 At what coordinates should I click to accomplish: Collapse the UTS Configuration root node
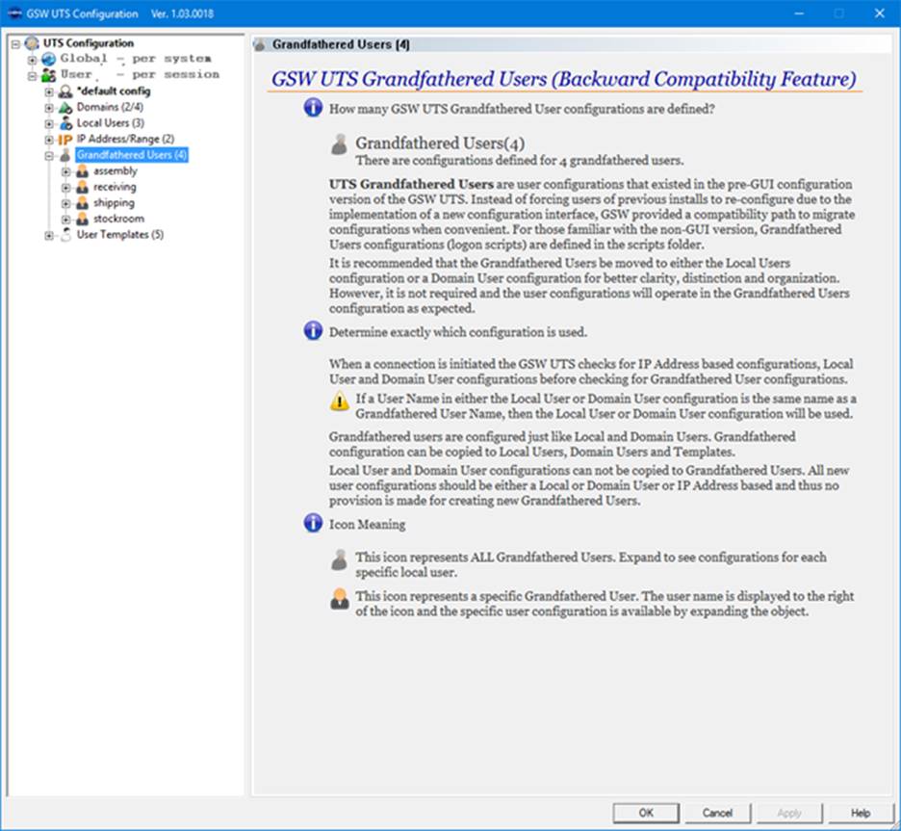[15, 43]
